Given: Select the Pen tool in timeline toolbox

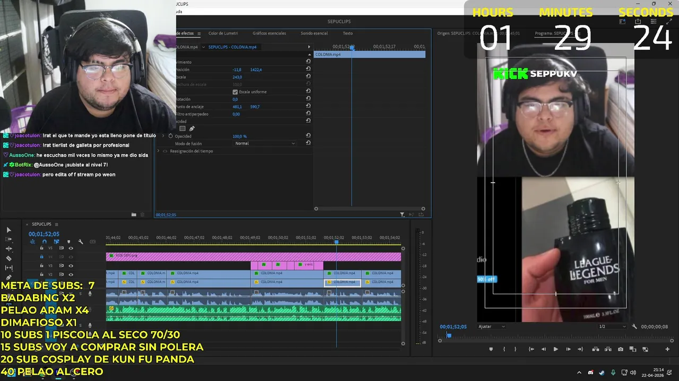Looking at the screenshot, I should 8,277.
